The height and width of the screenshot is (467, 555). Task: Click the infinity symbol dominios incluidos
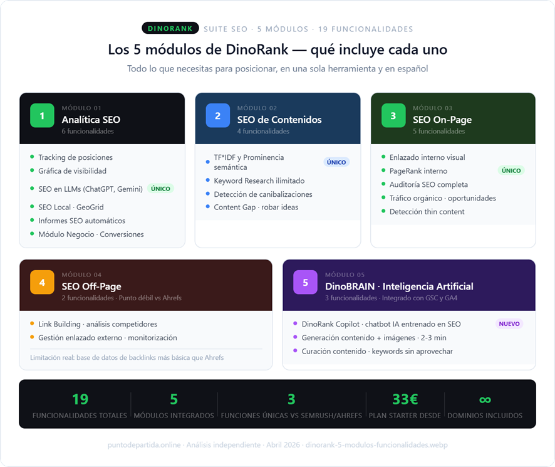point(485,400)
